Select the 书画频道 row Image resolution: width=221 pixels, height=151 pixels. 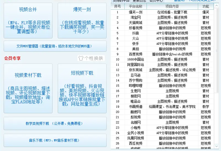[162, 107]
